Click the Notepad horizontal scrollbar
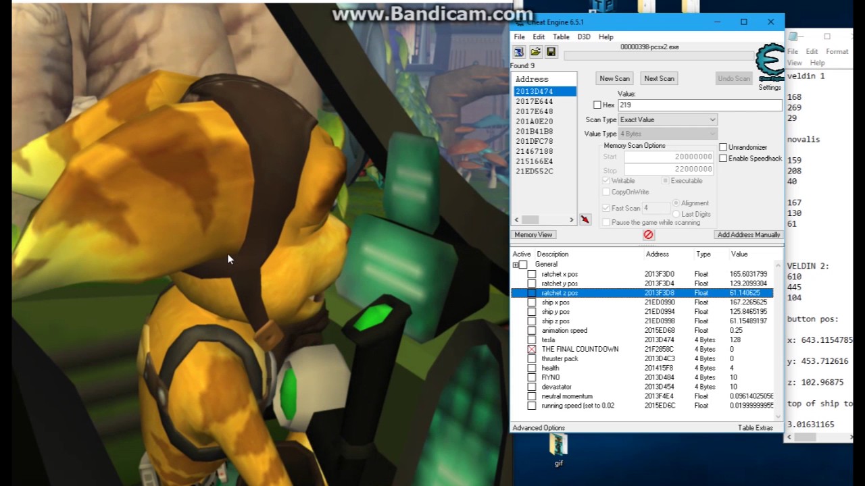Image resolution: width=865 pixels, height=486 pixels. click(820, 437)
